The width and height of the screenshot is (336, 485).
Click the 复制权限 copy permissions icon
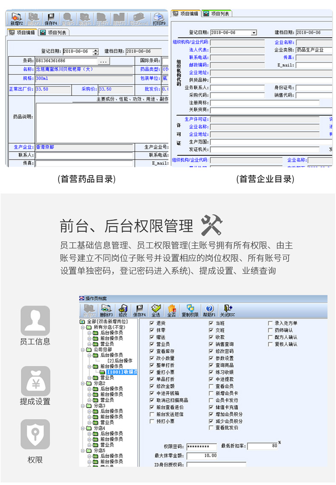190,310
